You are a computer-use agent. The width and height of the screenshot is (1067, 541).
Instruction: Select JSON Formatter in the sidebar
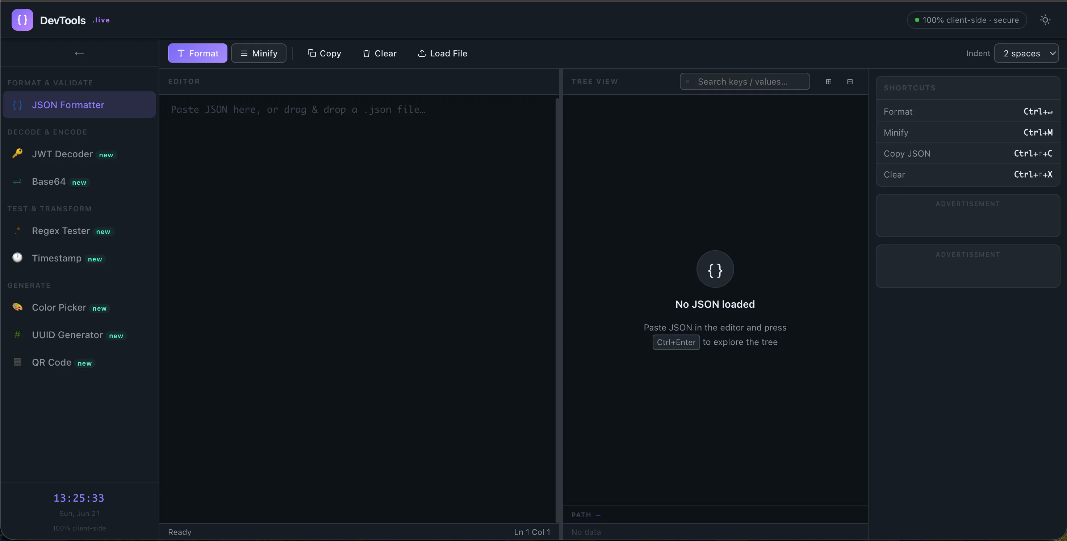pyautogui.click(x=79, y=105)
